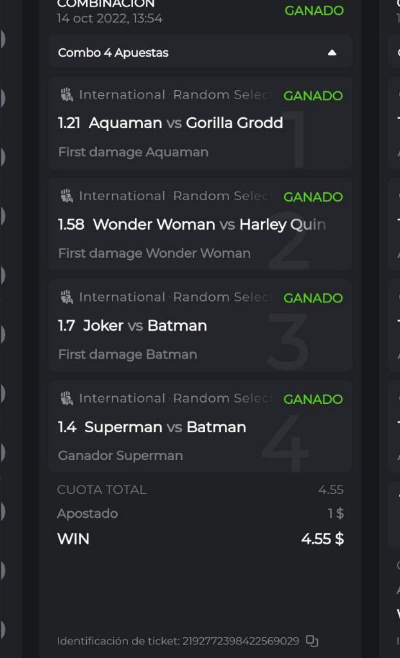
Task: Click GANADO badge on Wonder Woman bet
Action: click(x=313, y=197)
